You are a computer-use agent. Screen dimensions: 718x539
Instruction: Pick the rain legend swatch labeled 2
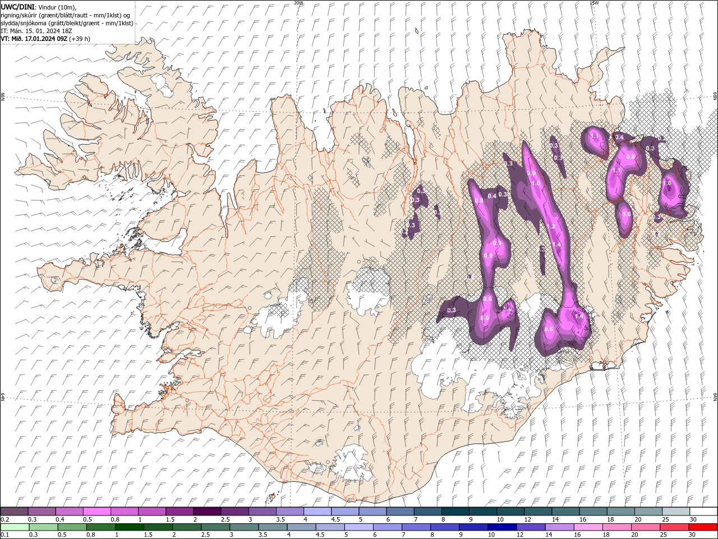[x=188, y=527]
